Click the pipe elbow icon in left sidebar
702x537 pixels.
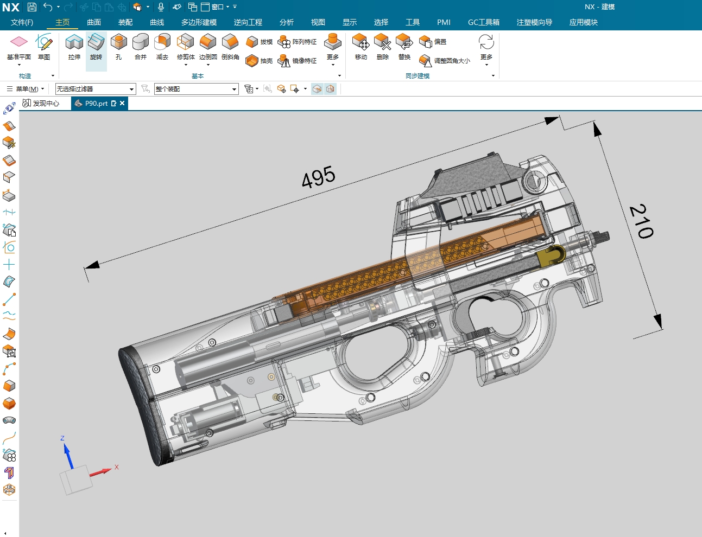coord(9,420)
